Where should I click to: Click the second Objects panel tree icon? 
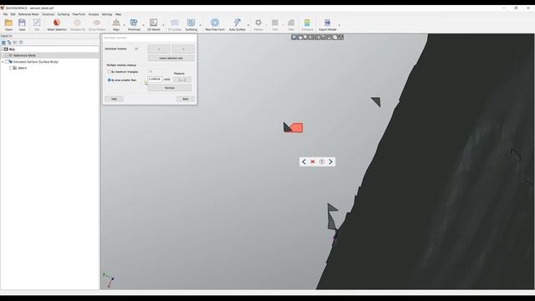(x=9, y=43)
